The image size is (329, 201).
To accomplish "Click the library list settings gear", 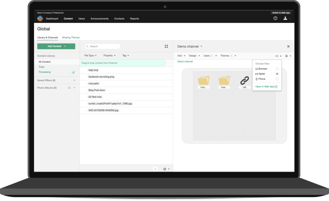I will click(x=165, y=169).
